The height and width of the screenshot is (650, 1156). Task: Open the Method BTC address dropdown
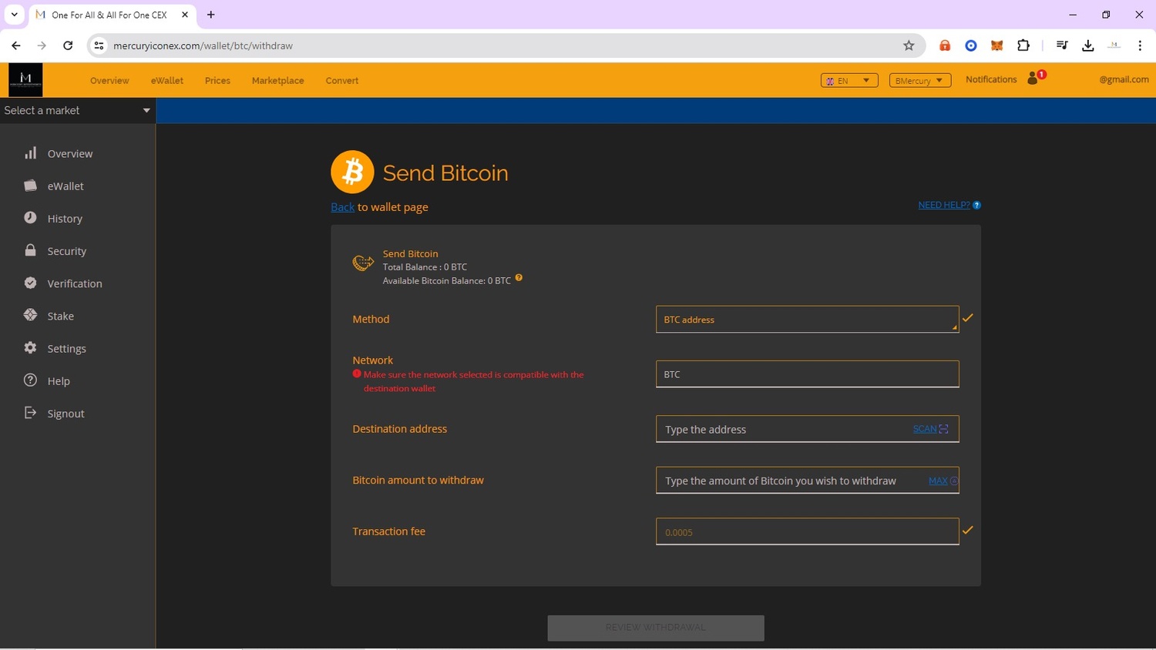(807, 319)
